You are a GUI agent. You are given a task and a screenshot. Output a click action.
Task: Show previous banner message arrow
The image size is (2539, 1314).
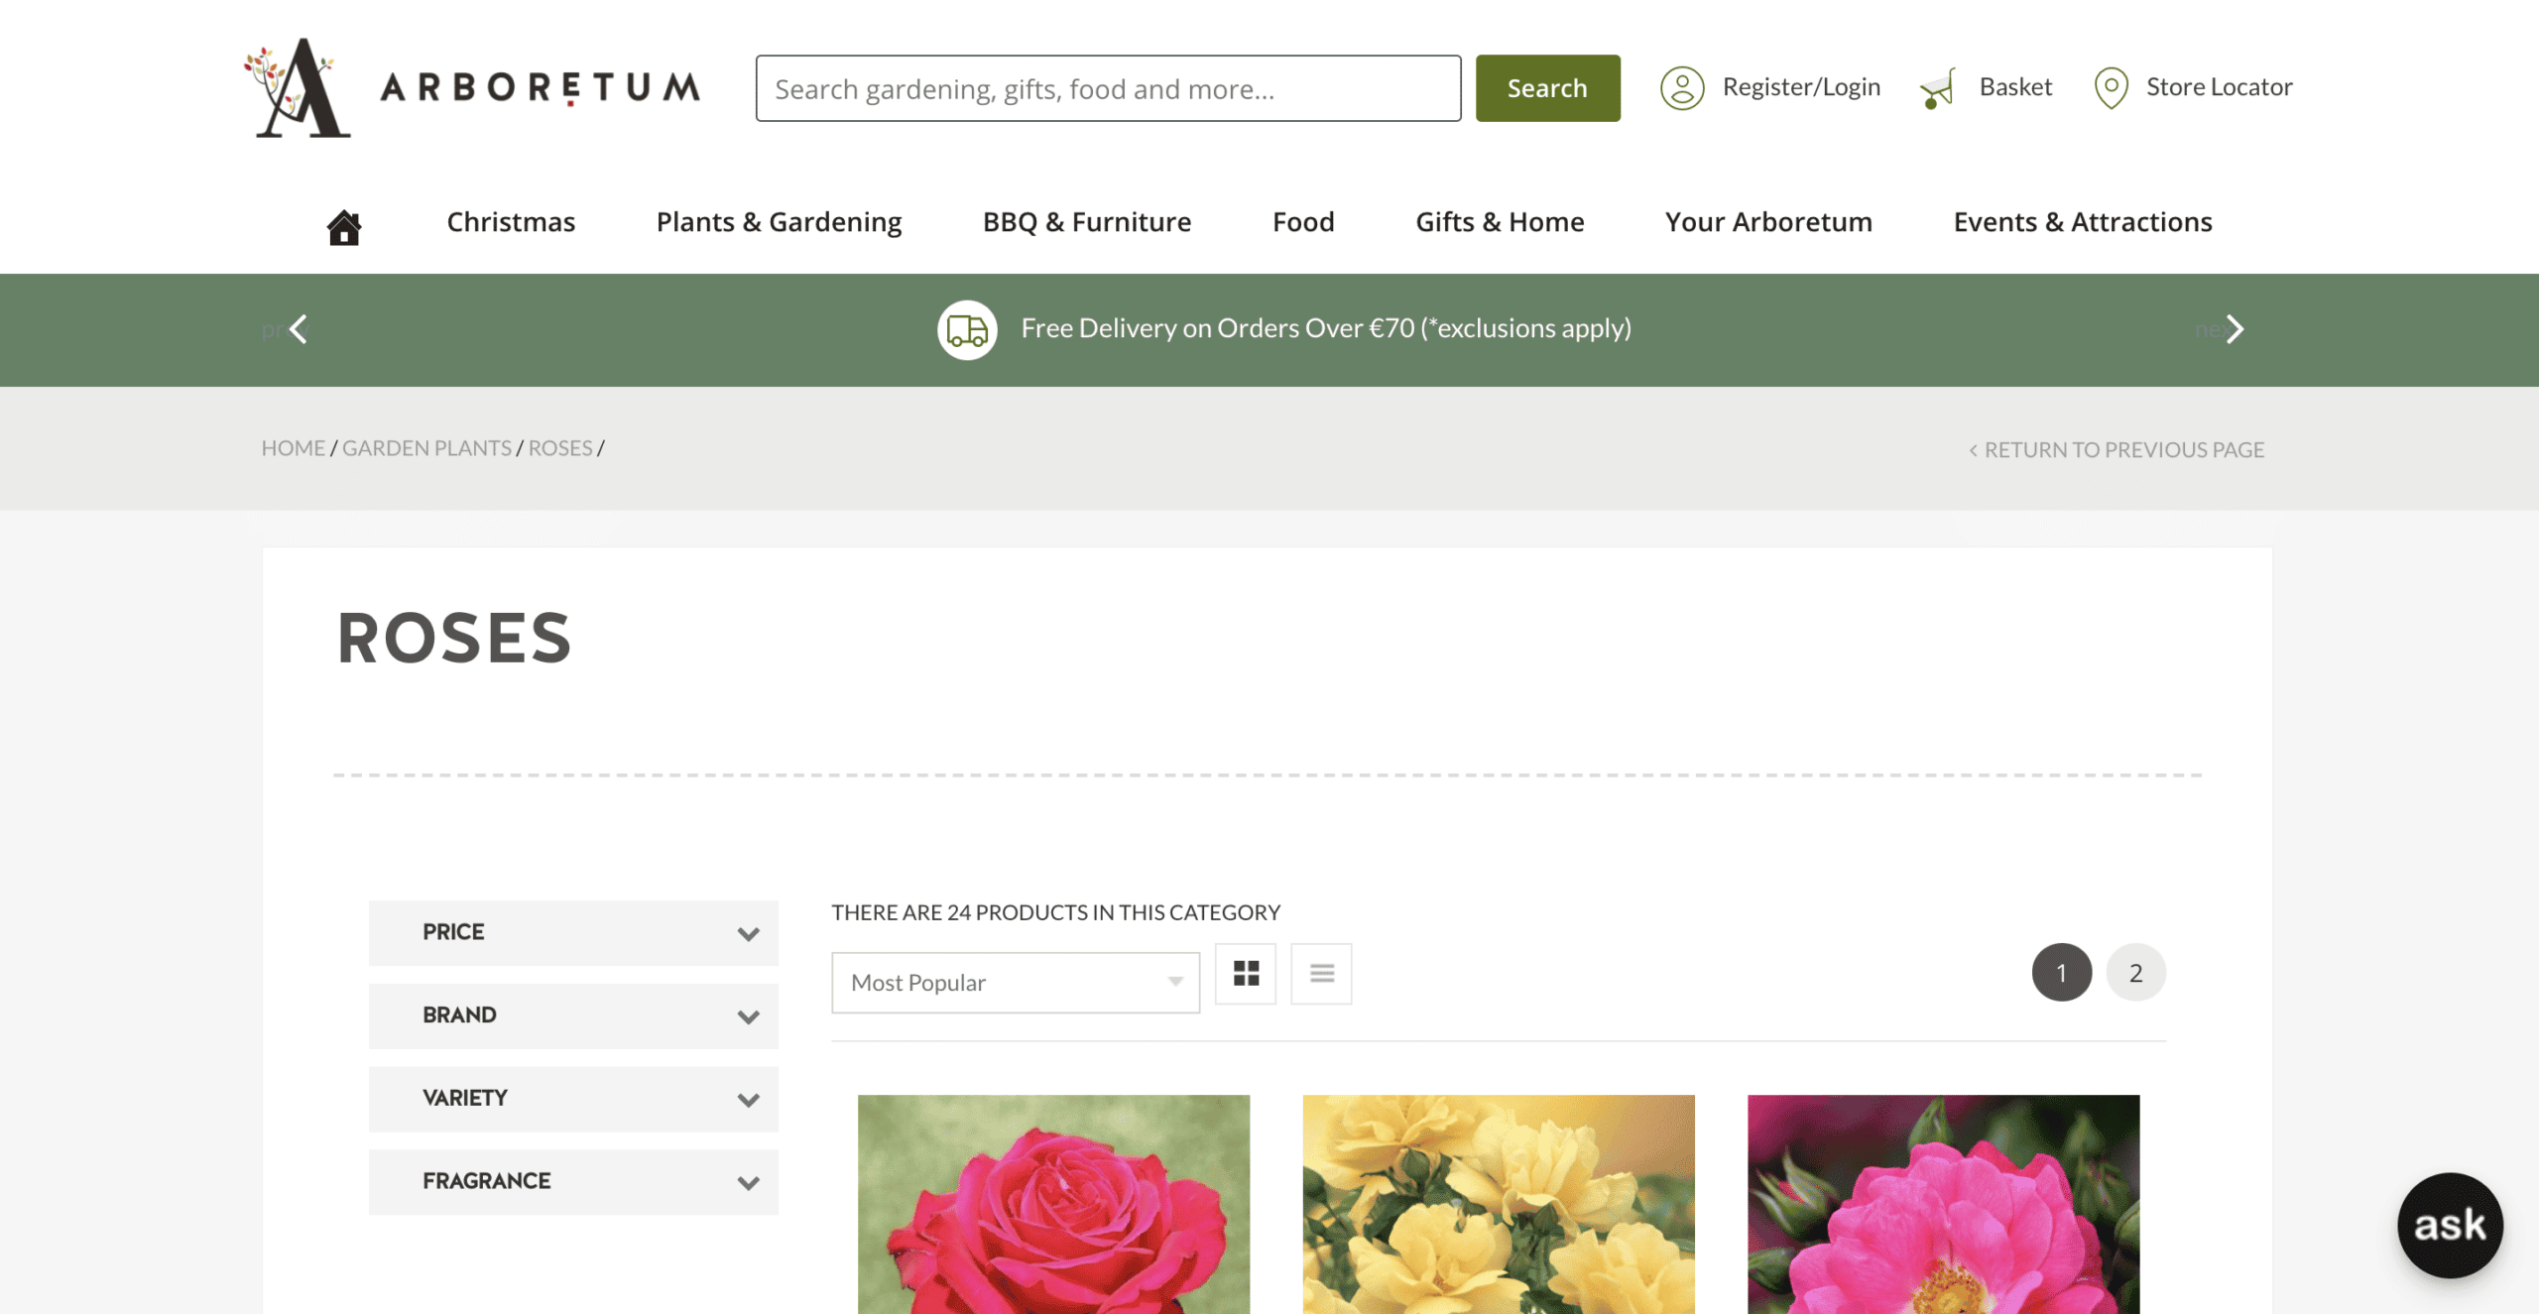pyautogui.click(x=298, y=329)
